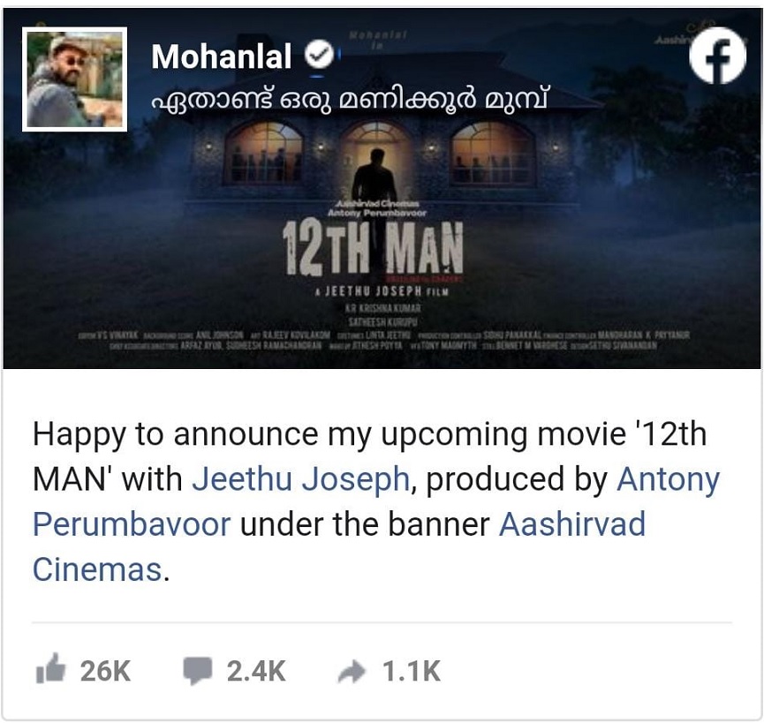Click the share arrow icon
Screen dimensions: 764x723
[x=352, y=672]
